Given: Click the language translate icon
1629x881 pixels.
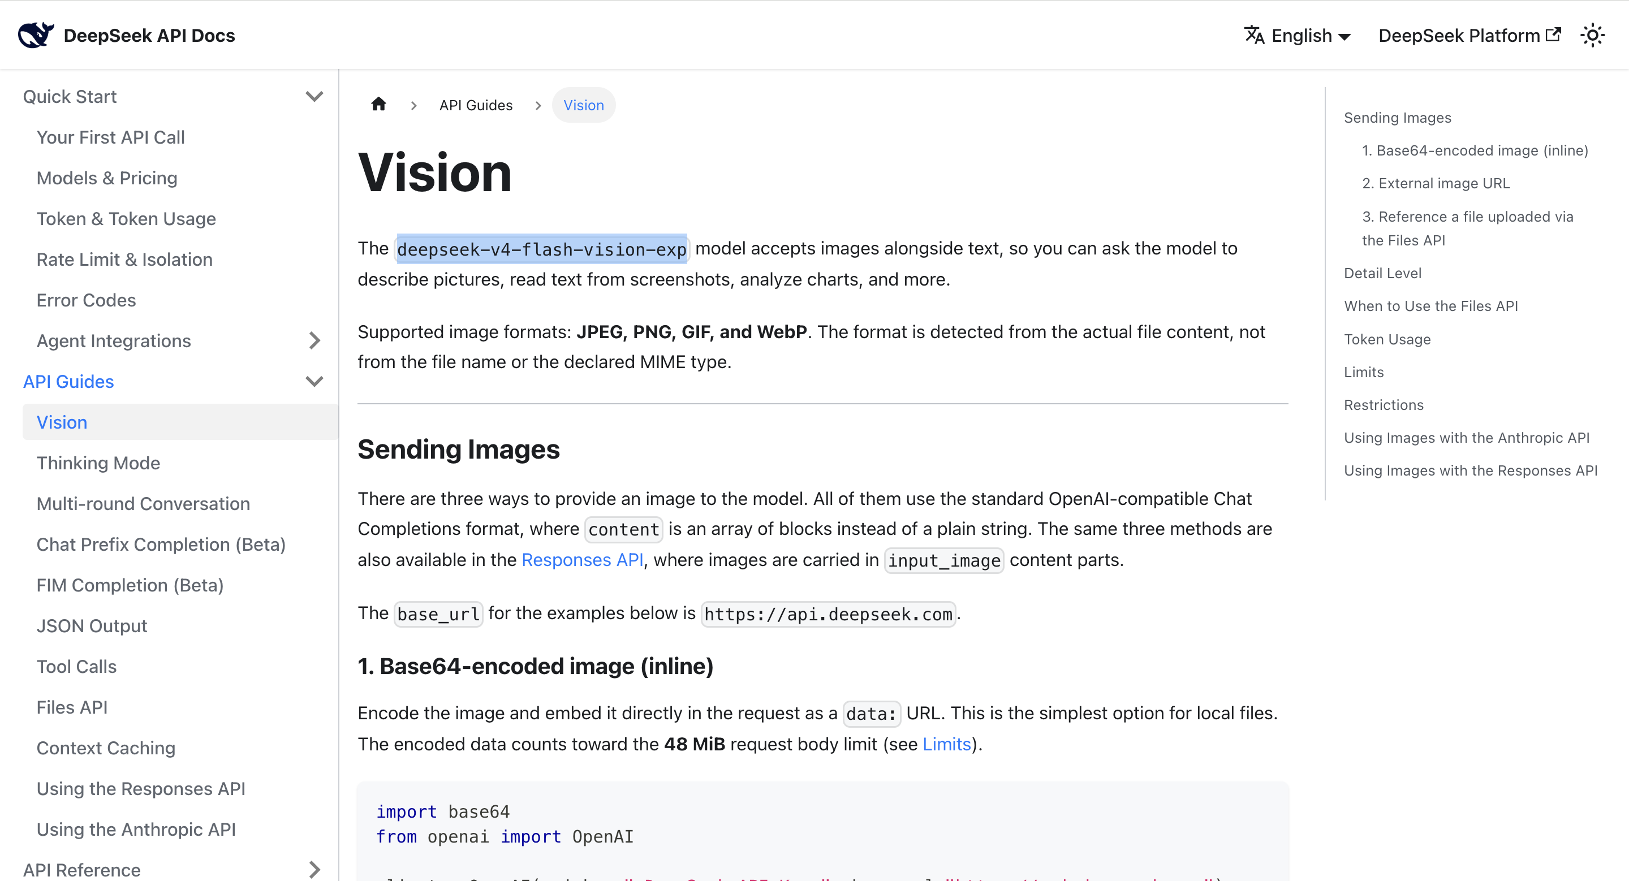Looking at the screenshot, I should tap(1254, 34).
